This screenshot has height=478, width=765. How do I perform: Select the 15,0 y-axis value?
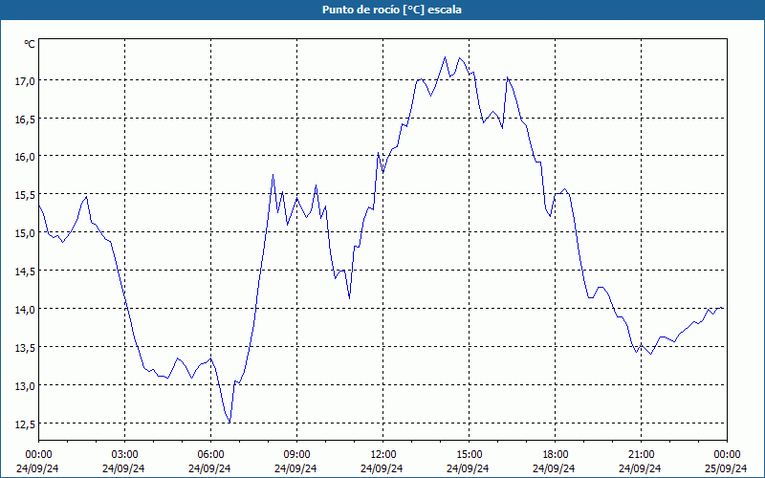(x=25, y=233)
